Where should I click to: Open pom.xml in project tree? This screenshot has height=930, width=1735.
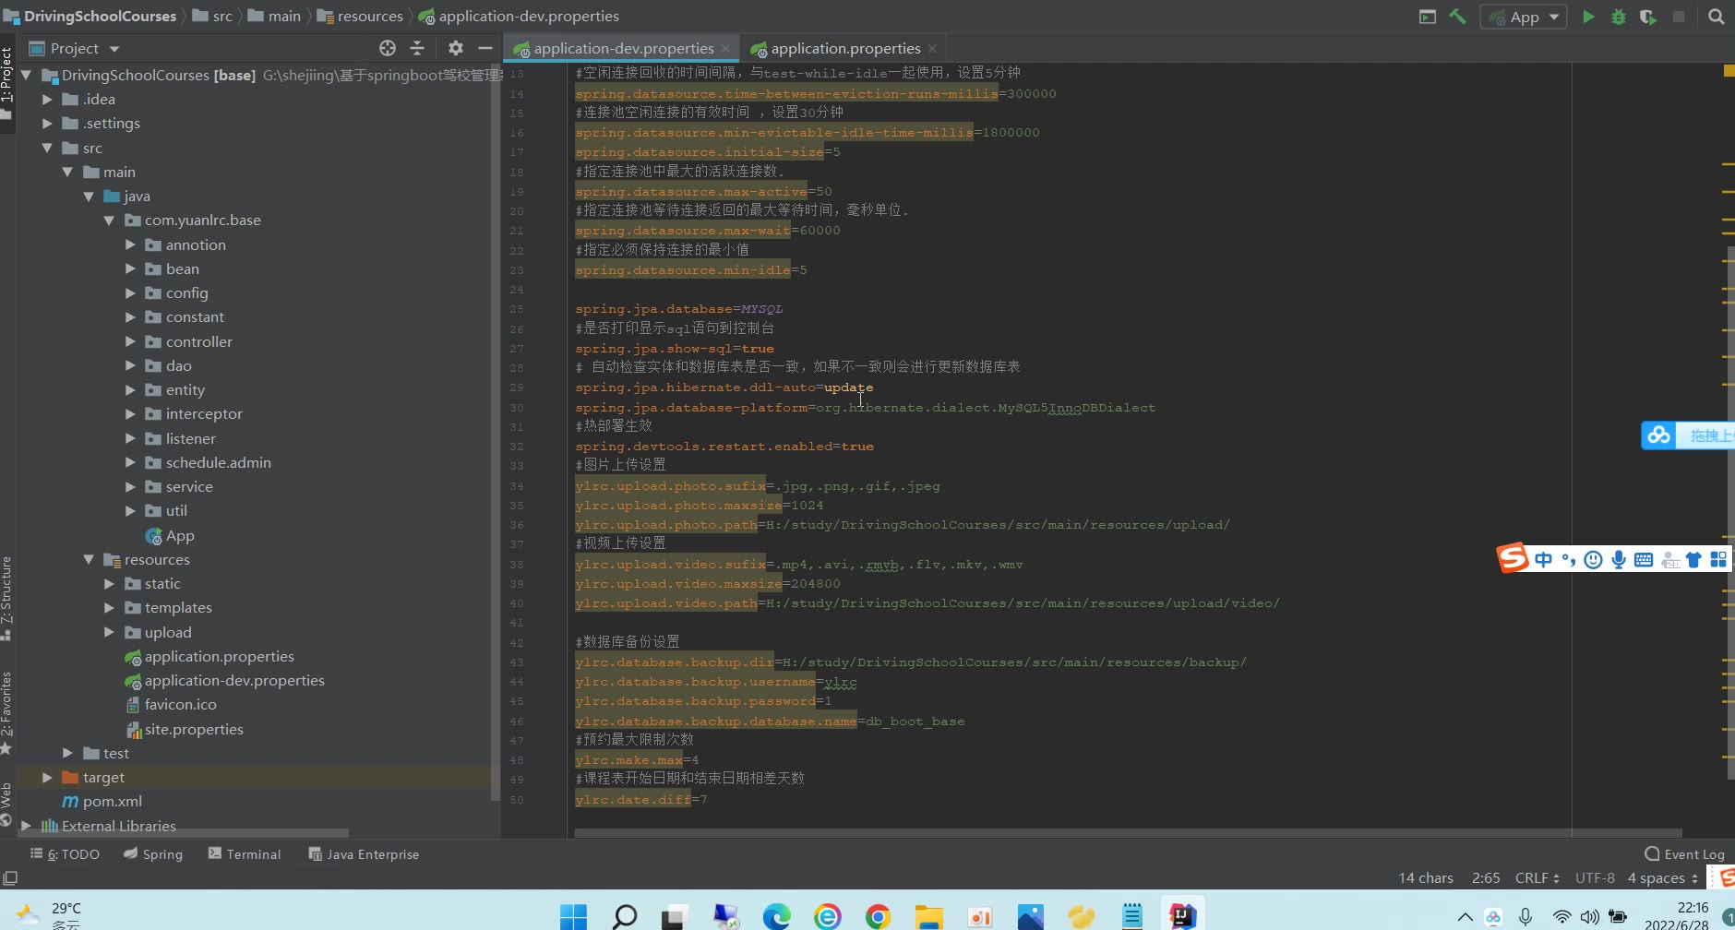(112, 802)
